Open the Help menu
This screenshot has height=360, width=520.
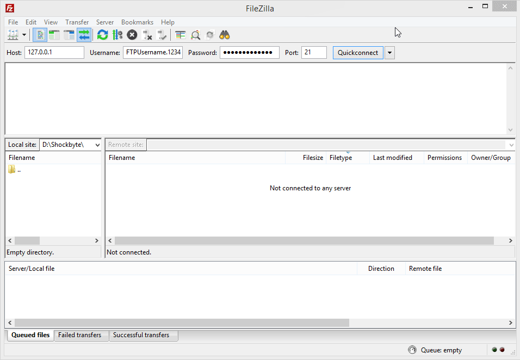[x=168, y=22]
